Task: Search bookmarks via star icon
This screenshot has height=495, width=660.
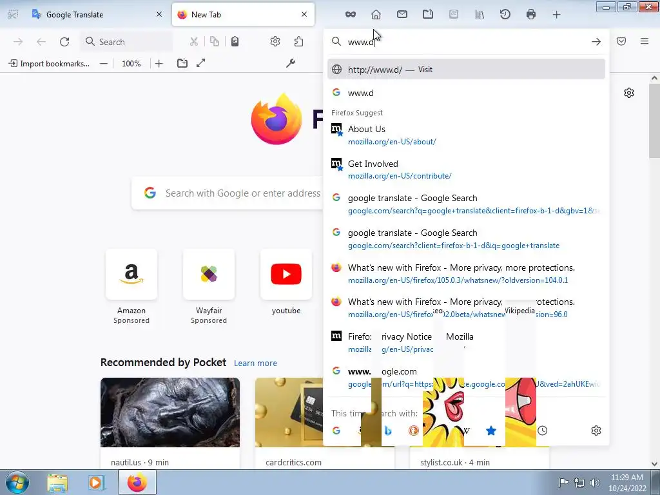Action: (x=490, y=431)
